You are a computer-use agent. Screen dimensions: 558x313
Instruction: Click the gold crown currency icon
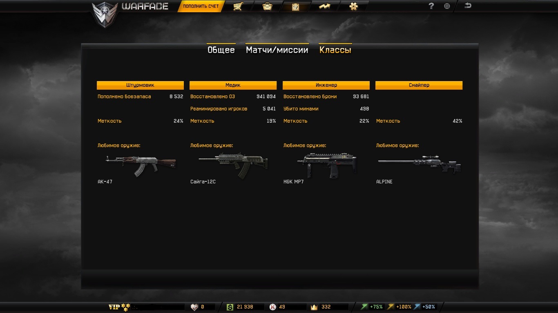(x=314, y=307)
